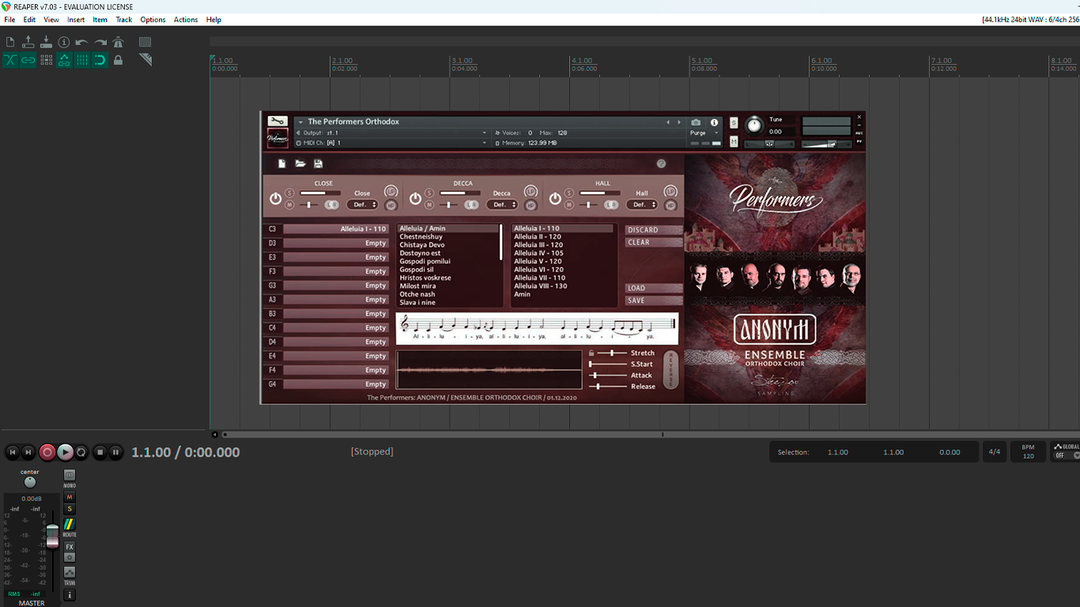Click the vertical REVERSE button
Viewport: 1080px width, 607px height.
click(x=670, y=370)
